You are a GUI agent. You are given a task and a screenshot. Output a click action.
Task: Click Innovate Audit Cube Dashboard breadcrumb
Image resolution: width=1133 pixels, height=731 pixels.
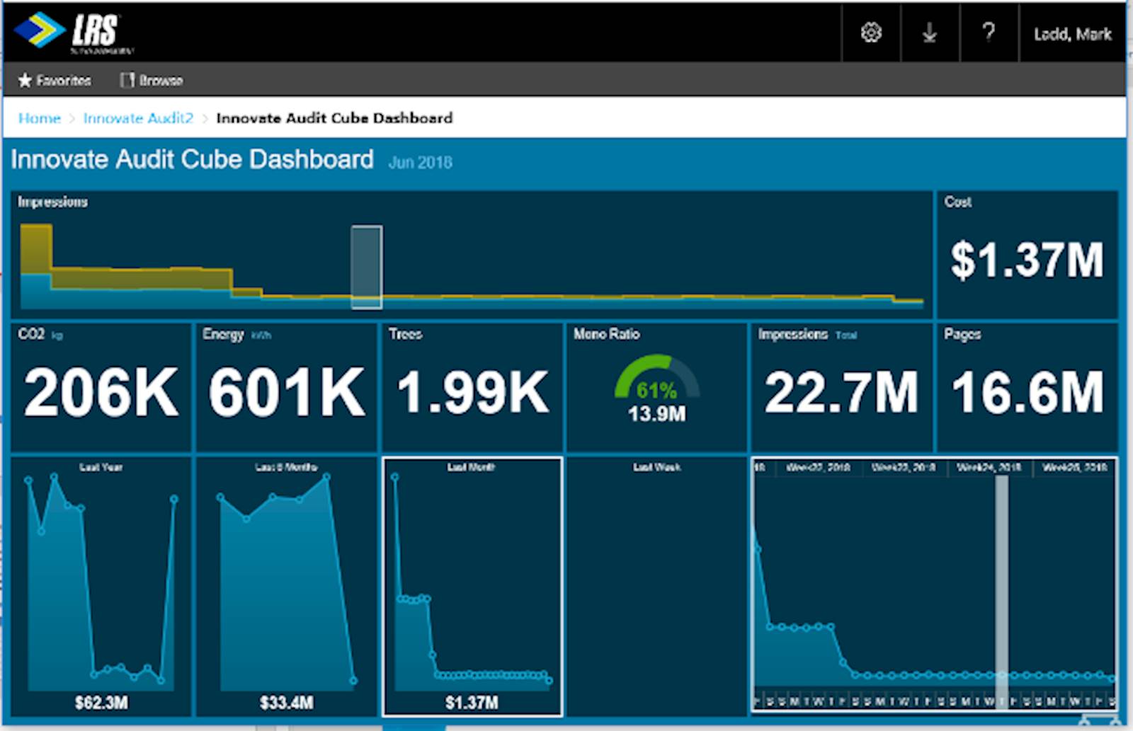pyautogui.click(x=334, y=118)
